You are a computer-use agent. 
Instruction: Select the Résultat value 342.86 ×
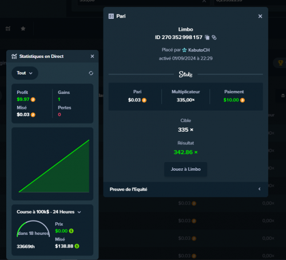coord(185,152)
